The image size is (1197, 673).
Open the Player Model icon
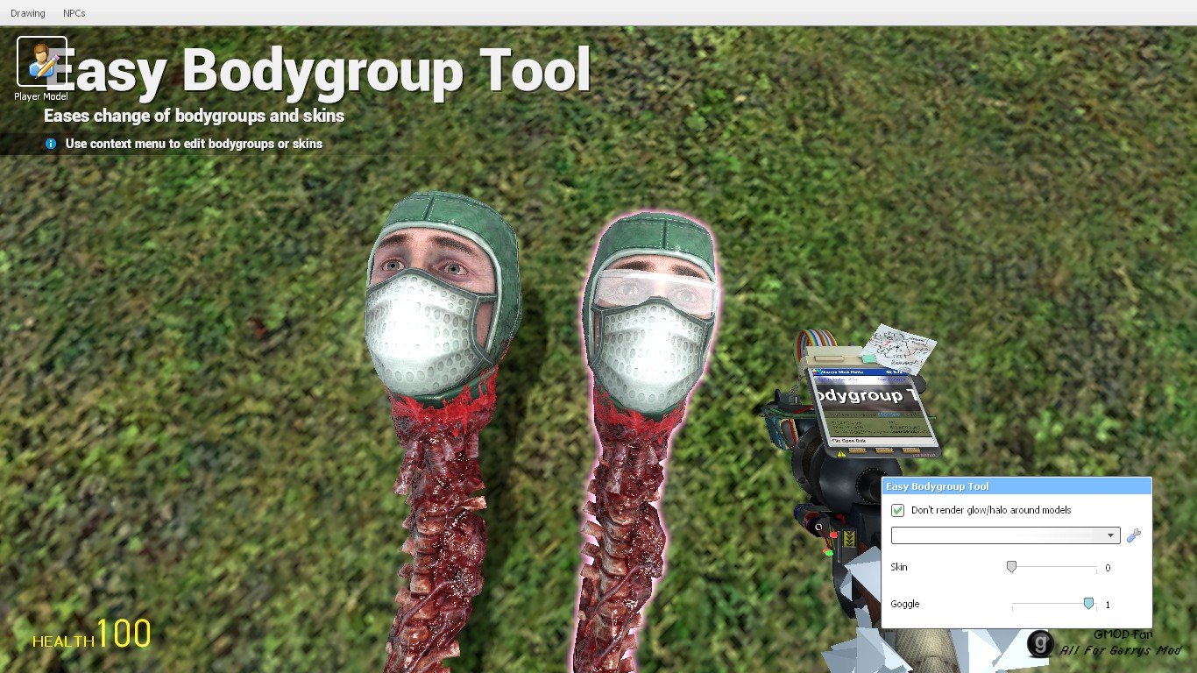42,61
